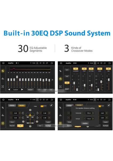Decrease the Vertical distance with the minus button
Image resolution: width=113 pixels, height=161 pixels.
(x=84, y=119)
